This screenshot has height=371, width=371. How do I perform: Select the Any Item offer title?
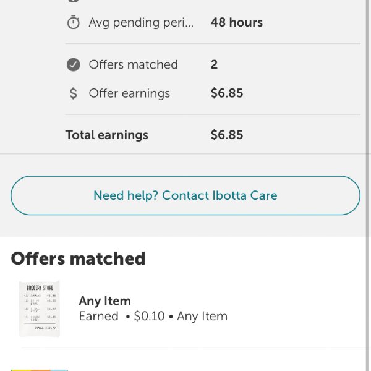tap(105, 301)
